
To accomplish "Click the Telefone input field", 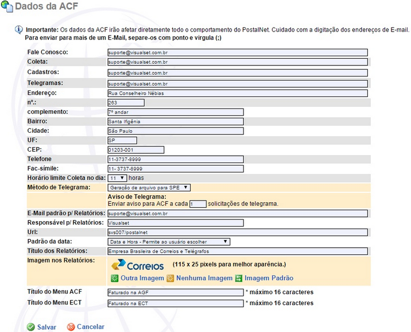I will pos(176,160).
